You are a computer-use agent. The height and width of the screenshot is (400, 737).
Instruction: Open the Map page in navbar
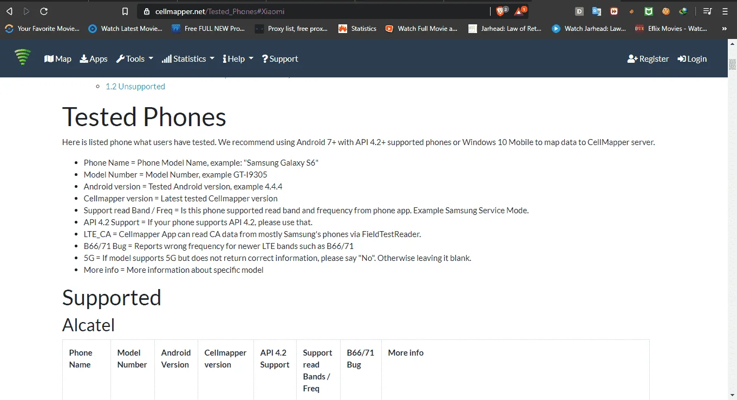click(58, 59)
